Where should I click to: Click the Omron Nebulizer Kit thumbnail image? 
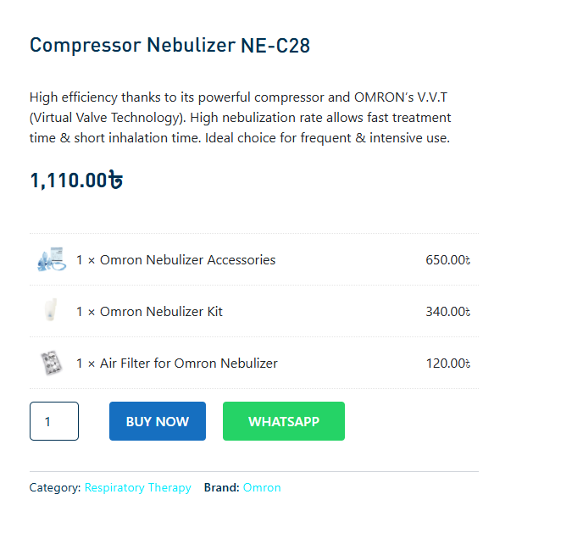(50, 312)
